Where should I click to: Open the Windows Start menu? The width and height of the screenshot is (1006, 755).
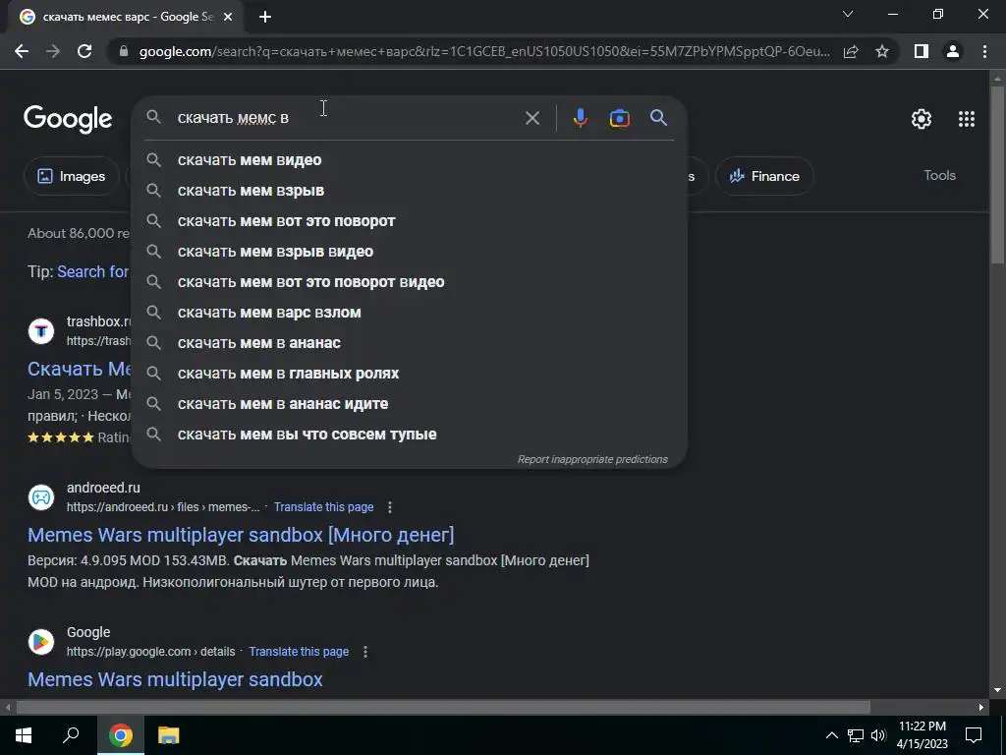[x=24, y=735]
